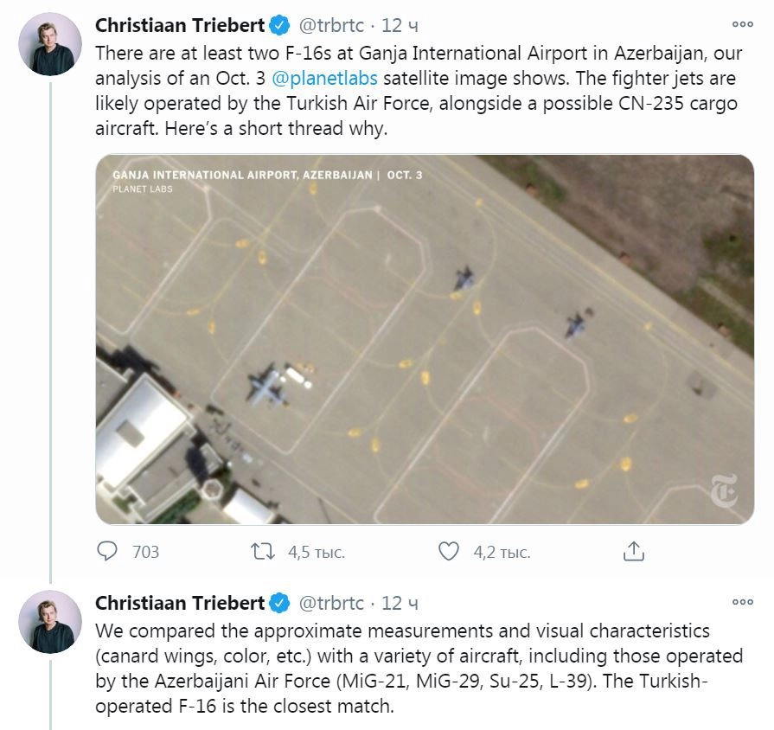Open the Ganja airport satellite image

pos(424,339)
